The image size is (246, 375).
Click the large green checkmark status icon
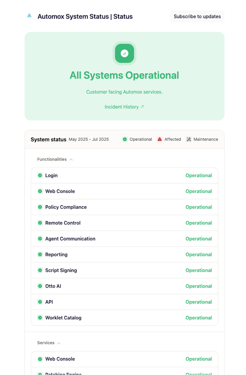[125, 53]
